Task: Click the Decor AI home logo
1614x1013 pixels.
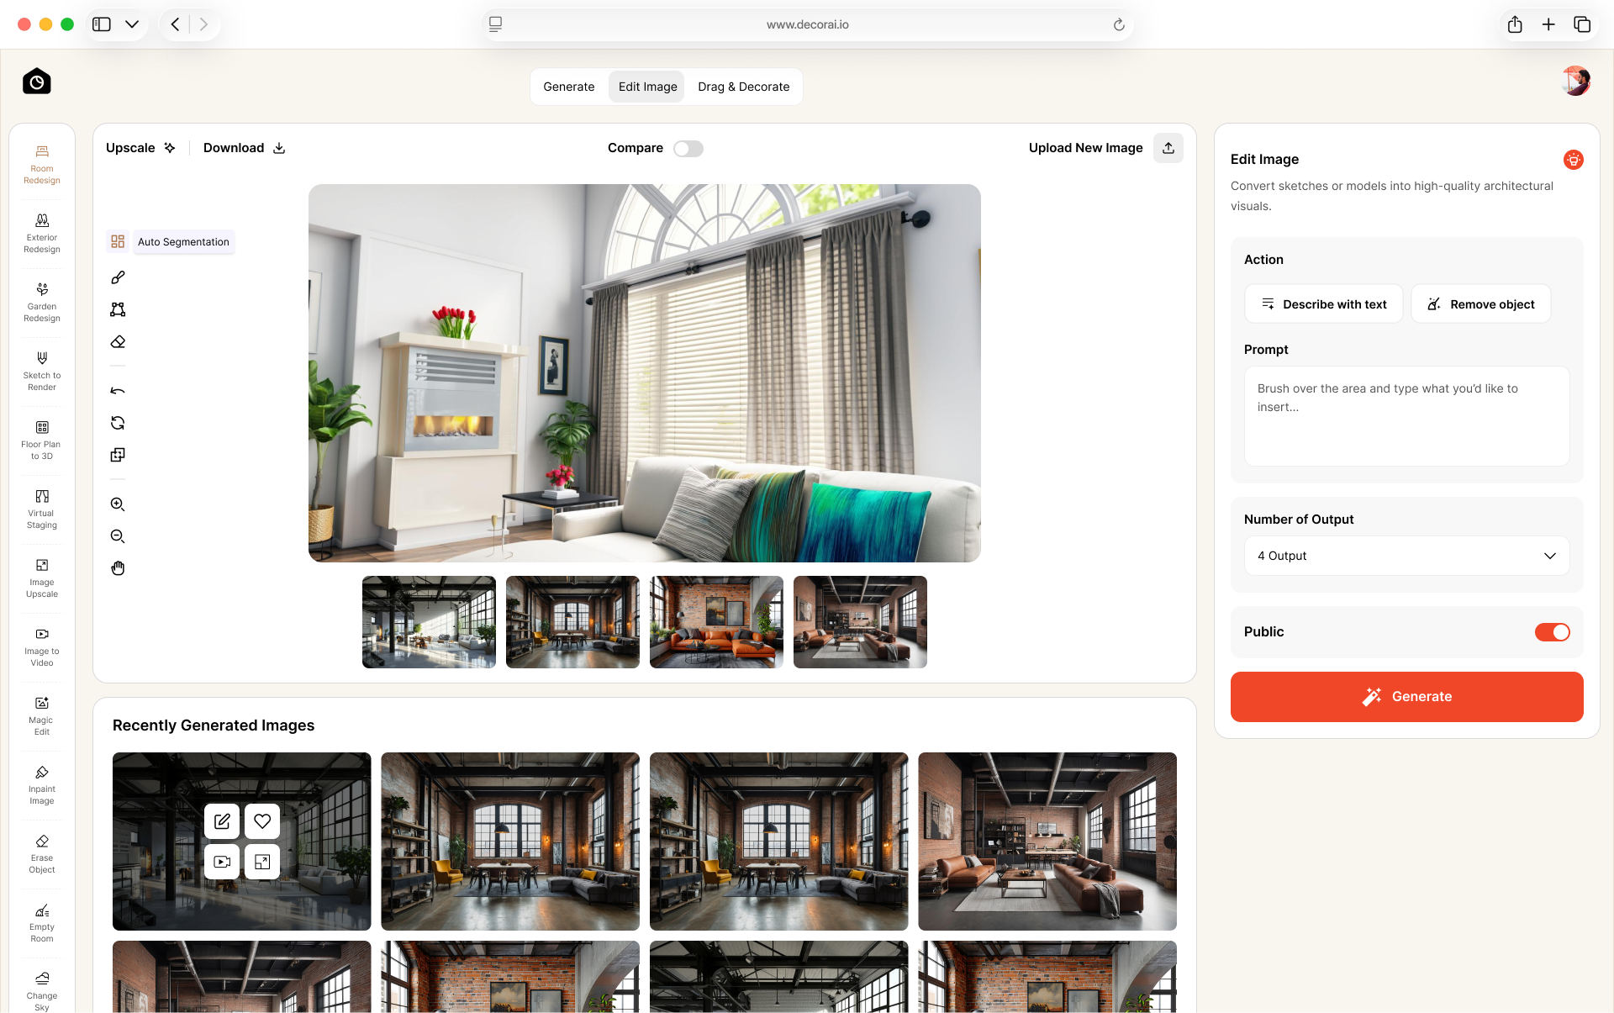Action: (36, 82)
